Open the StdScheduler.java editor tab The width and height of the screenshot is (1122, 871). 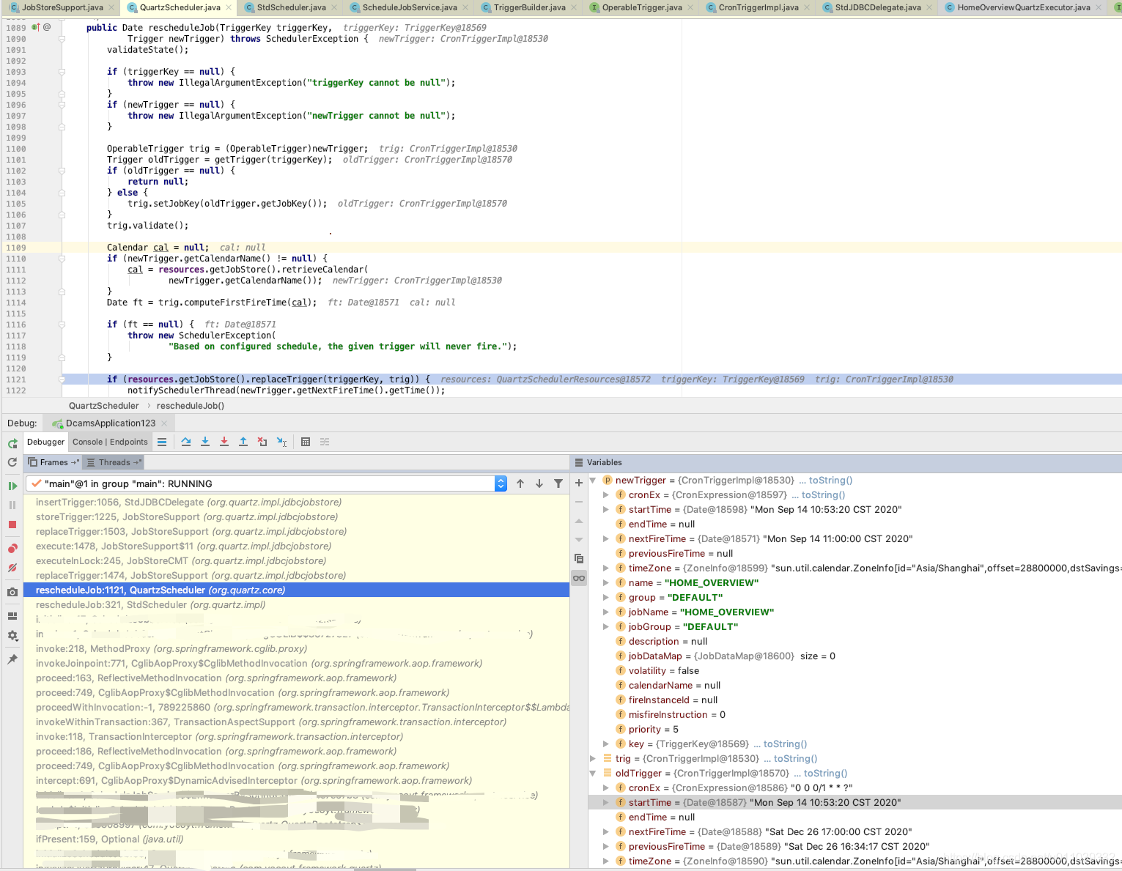click(291, 7)
